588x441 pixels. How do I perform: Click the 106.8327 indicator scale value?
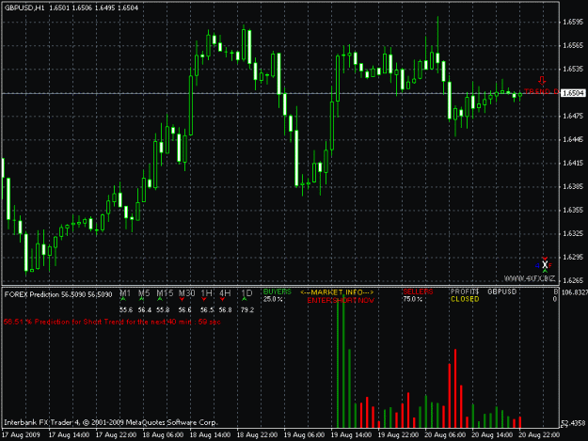click(574, 292)
